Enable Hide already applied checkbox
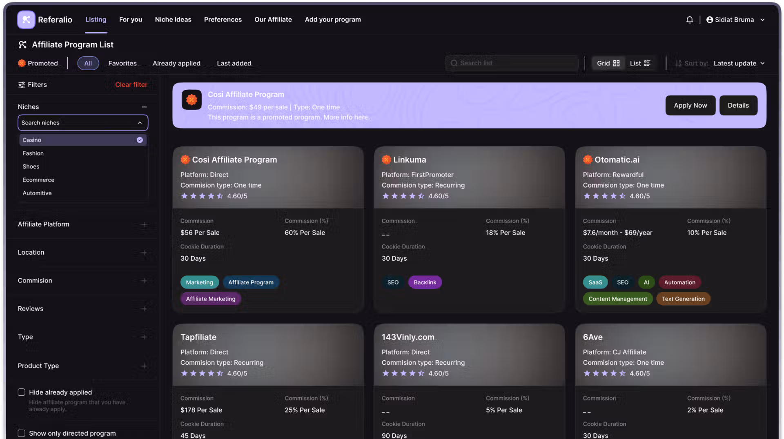784x439 pixels. [x=22, y=392]
